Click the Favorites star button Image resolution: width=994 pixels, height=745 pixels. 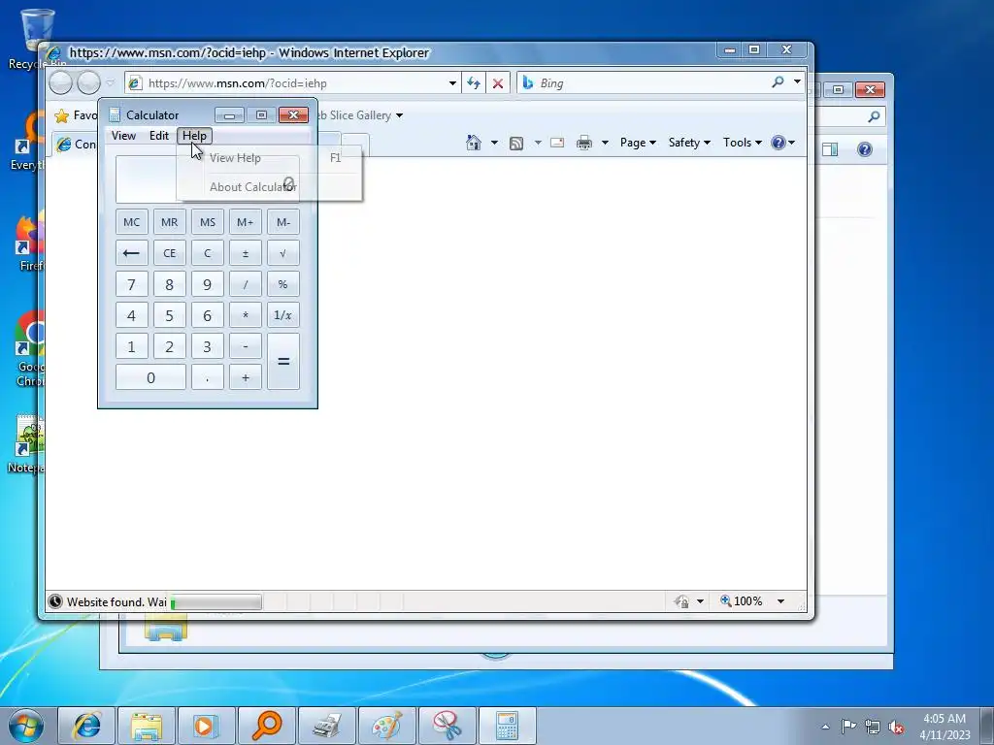[x=61, y=115]
